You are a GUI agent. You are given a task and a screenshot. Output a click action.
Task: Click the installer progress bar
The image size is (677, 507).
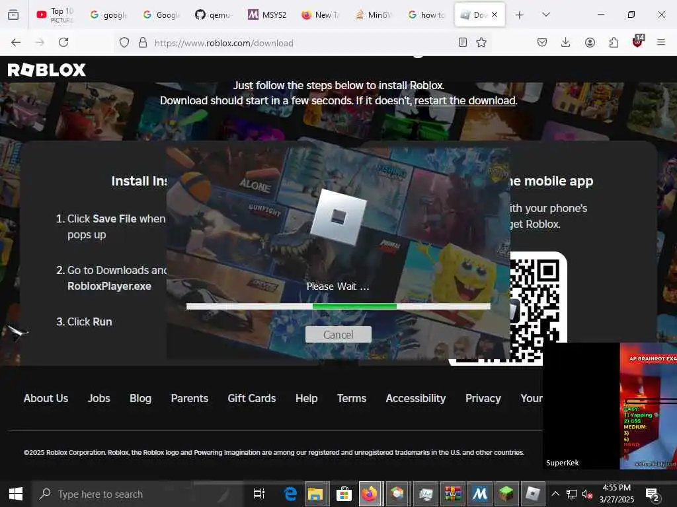coord(338,306)
